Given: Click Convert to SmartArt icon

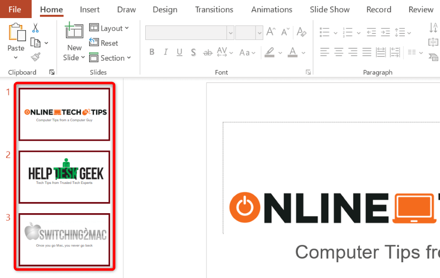Looking at the screenshot, I should coord(434,57).
